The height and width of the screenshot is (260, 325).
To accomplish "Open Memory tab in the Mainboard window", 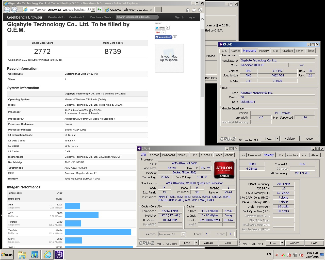I will (264, 51).
